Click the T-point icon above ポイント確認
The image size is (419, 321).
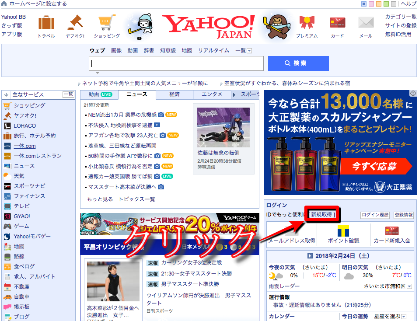[x=343, y=230]
